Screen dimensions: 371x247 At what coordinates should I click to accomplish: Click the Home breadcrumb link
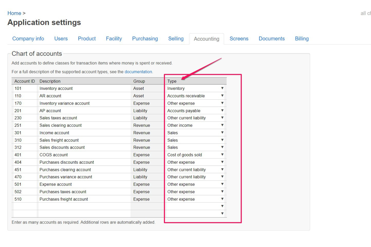[14, 13]
